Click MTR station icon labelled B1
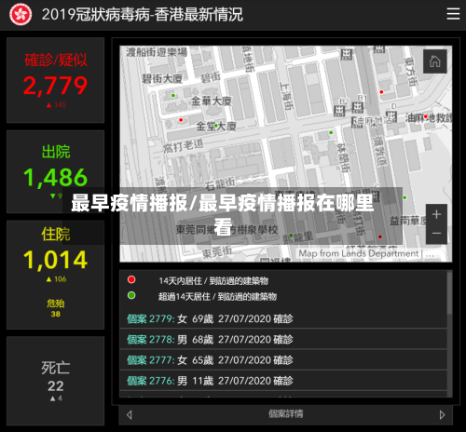This screenshot has width=466, height=432. [x=358, y=108]
